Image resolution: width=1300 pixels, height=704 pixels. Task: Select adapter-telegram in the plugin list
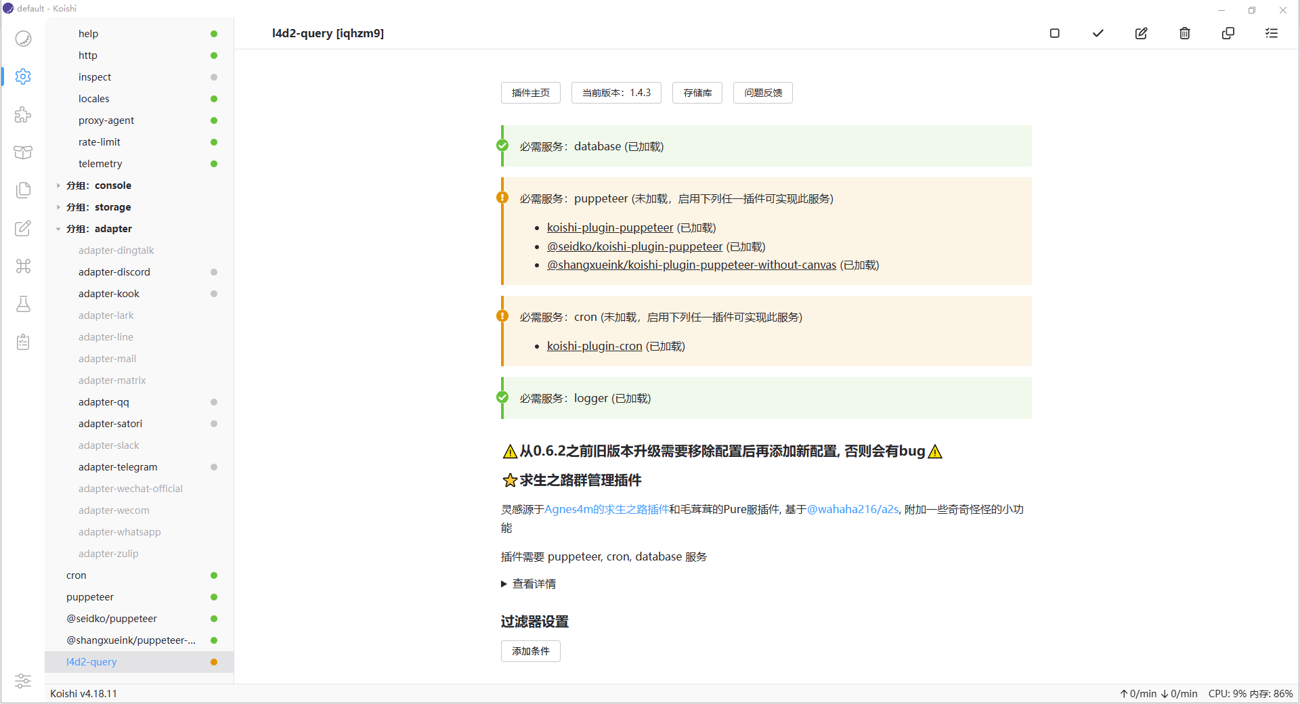pyautogui.click(x=118, y=467)
